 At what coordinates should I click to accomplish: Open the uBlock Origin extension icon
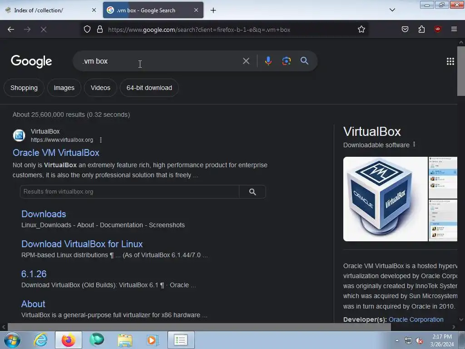pos(437,29)
